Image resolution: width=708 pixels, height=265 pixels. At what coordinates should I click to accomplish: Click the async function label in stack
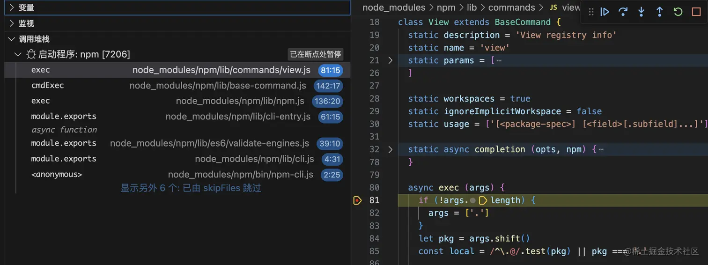click(64, 130)
